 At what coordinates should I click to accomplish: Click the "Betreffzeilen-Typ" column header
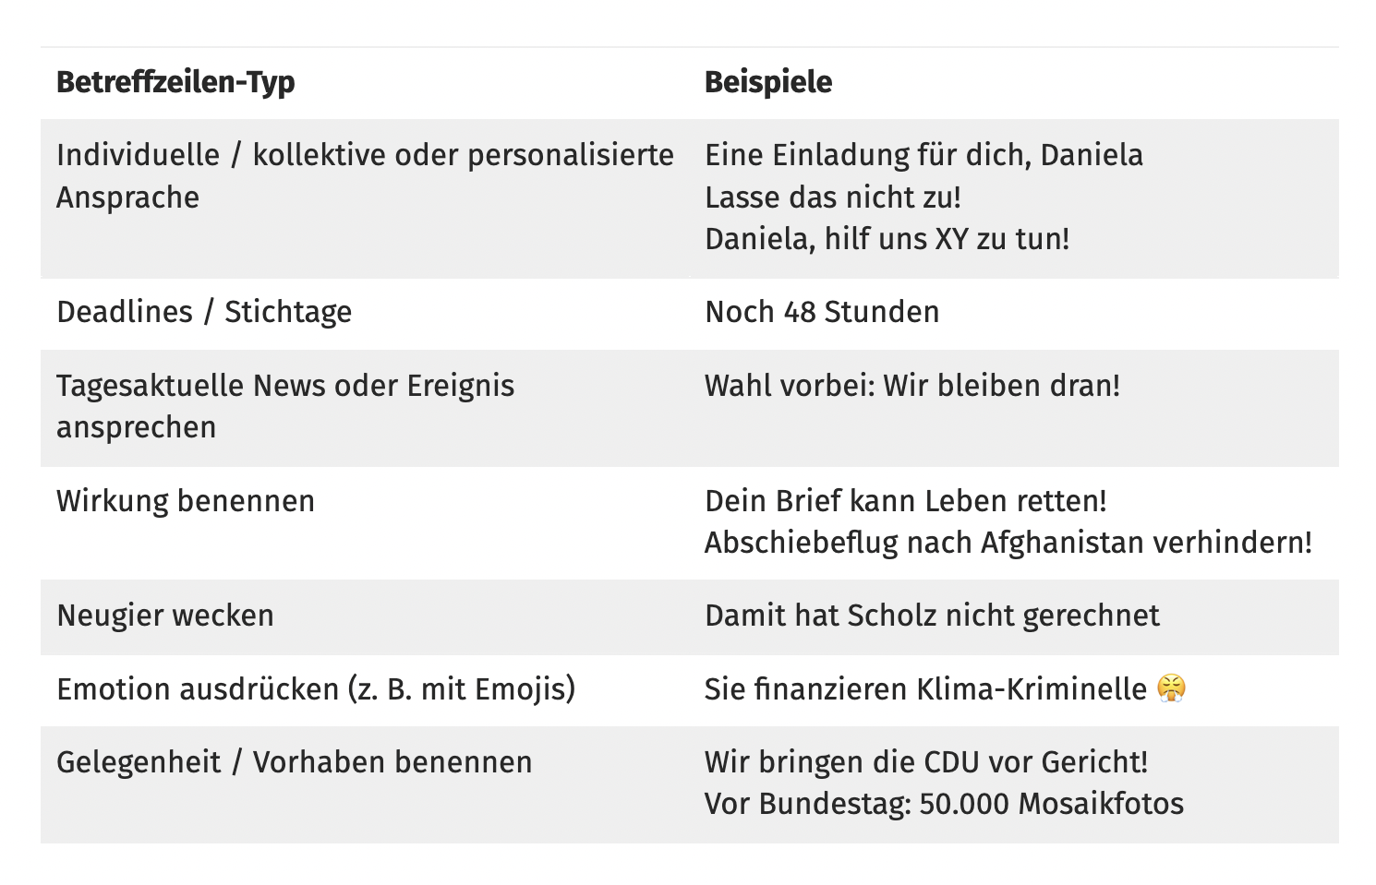(175, 82)
